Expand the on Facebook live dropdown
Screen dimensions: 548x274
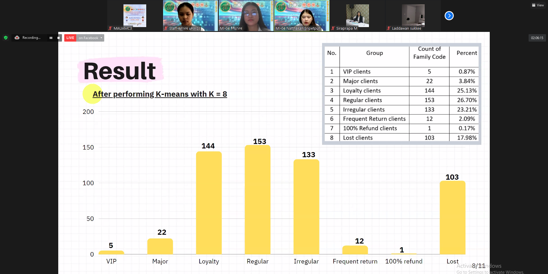[x=90, y=38]
